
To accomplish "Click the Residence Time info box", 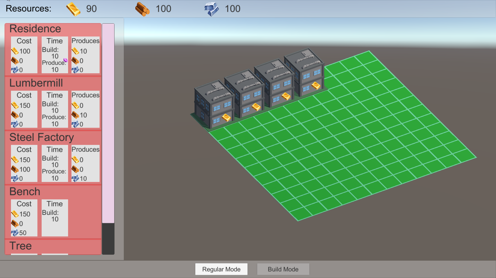I will coord(55,55).
